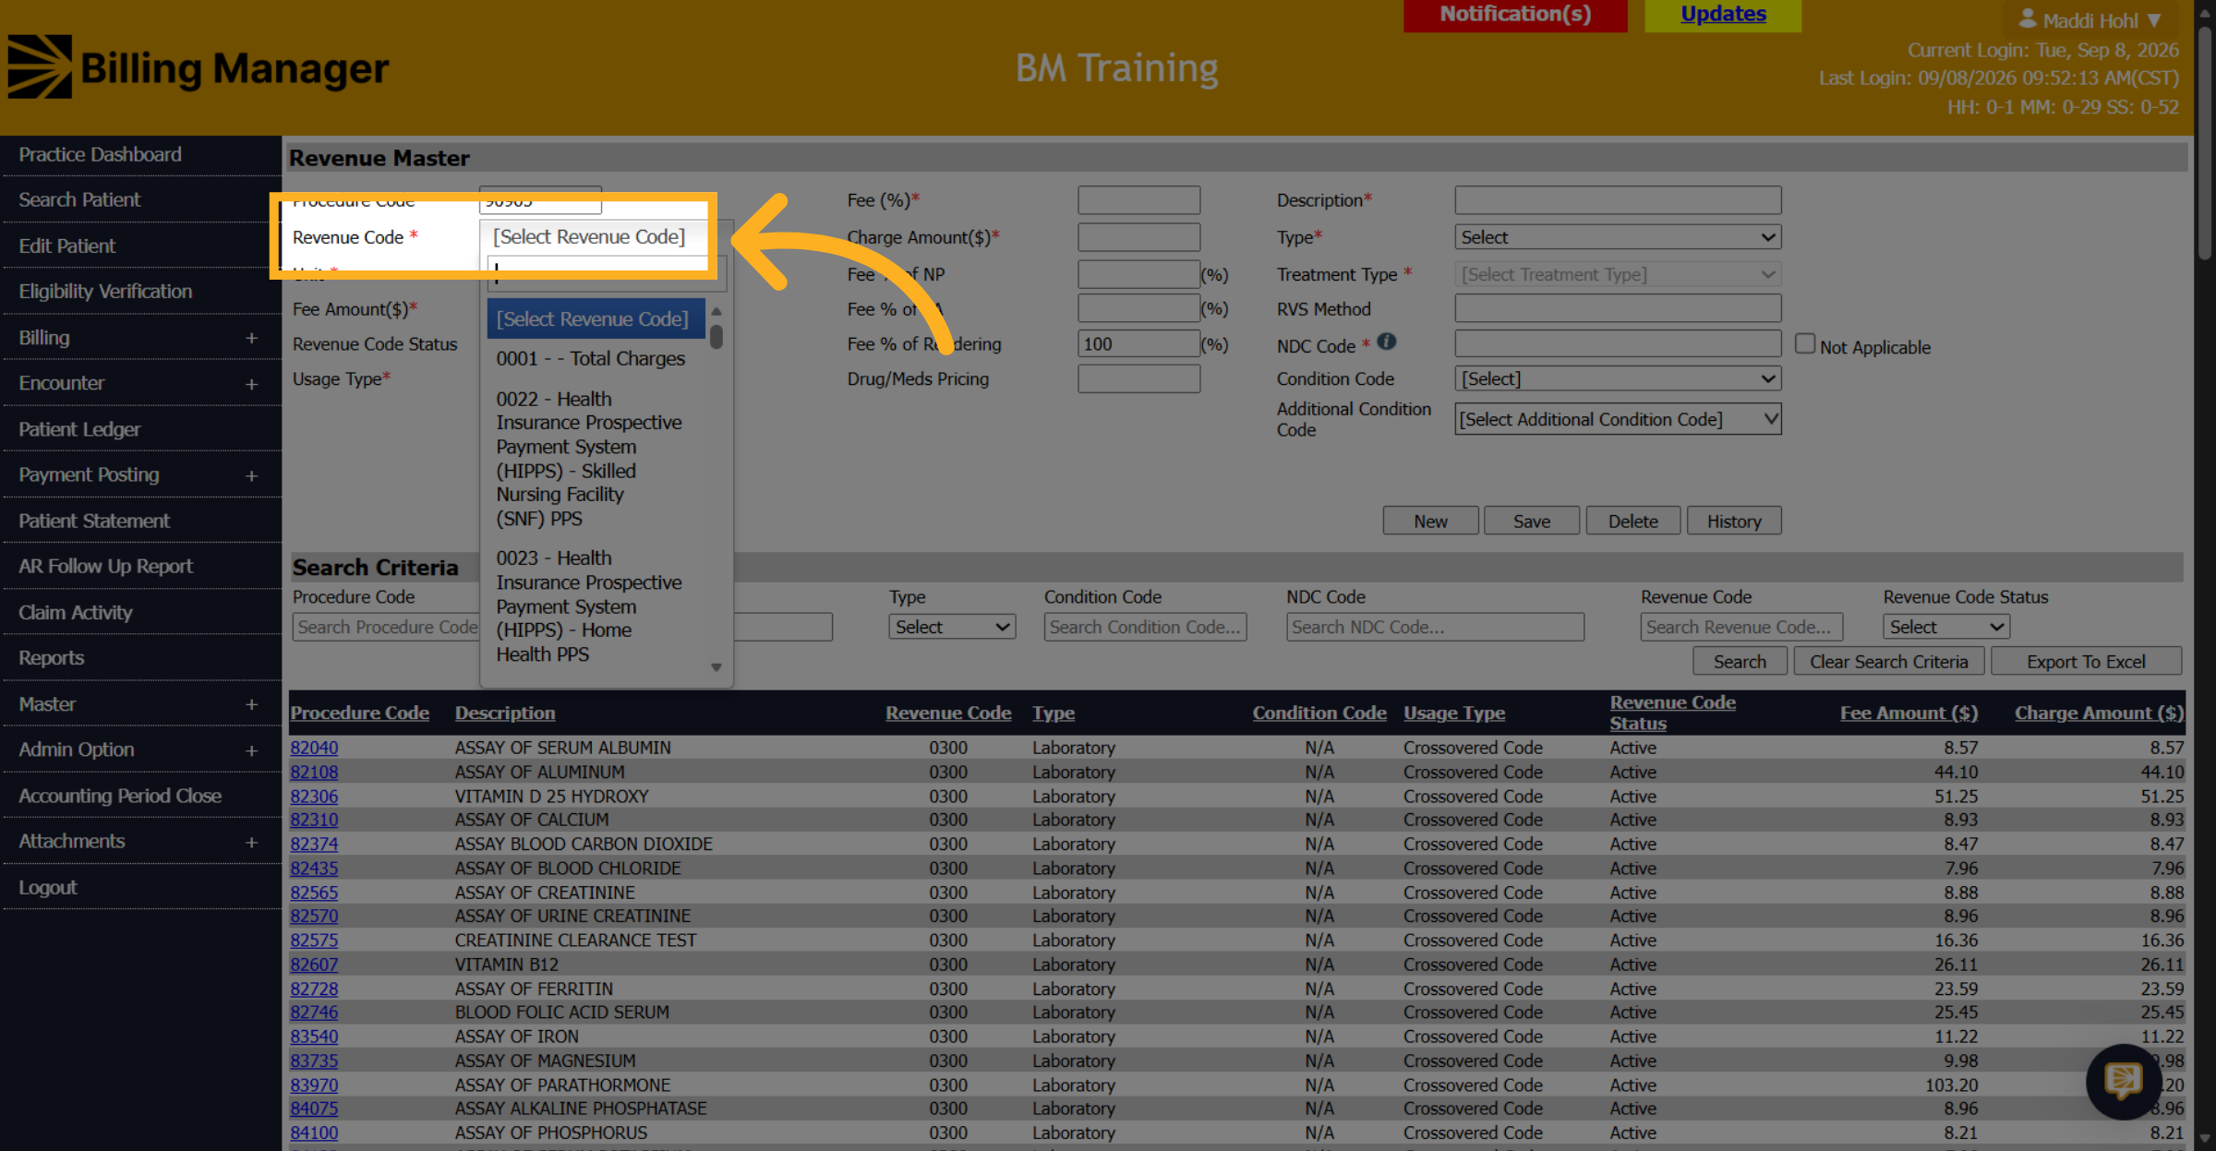Open the Maddi Hohl user menu arrow

2154,19
